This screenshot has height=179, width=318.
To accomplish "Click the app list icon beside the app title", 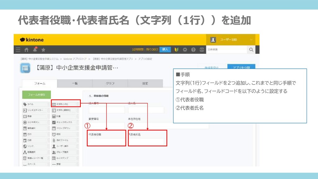I will (x=25, y=68).
